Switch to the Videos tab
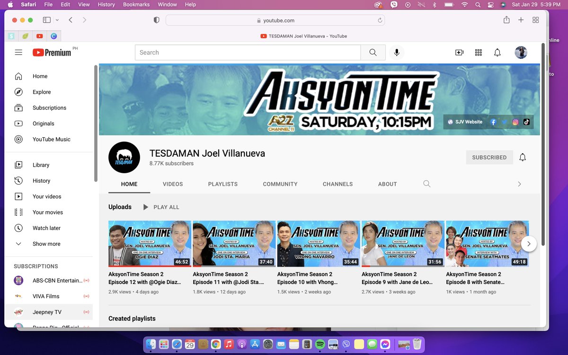 click(173, 184)
